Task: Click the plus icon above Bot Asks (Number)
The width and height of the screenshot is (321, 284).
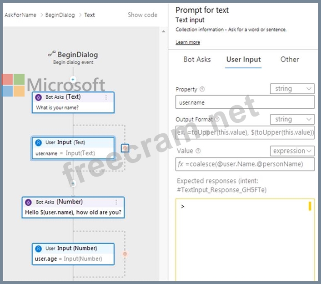Action: click(73, 183)
